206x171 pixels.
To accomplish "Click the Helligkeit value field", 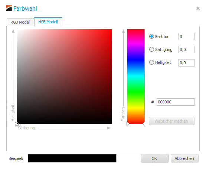I will click(186, 63).
